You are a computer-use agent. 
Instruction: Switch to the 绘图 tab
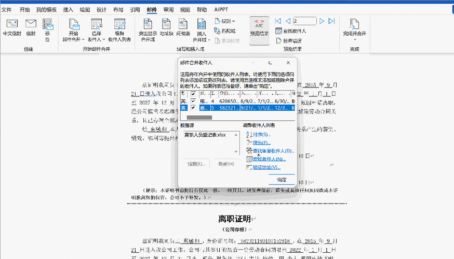[x=85, y=9]
